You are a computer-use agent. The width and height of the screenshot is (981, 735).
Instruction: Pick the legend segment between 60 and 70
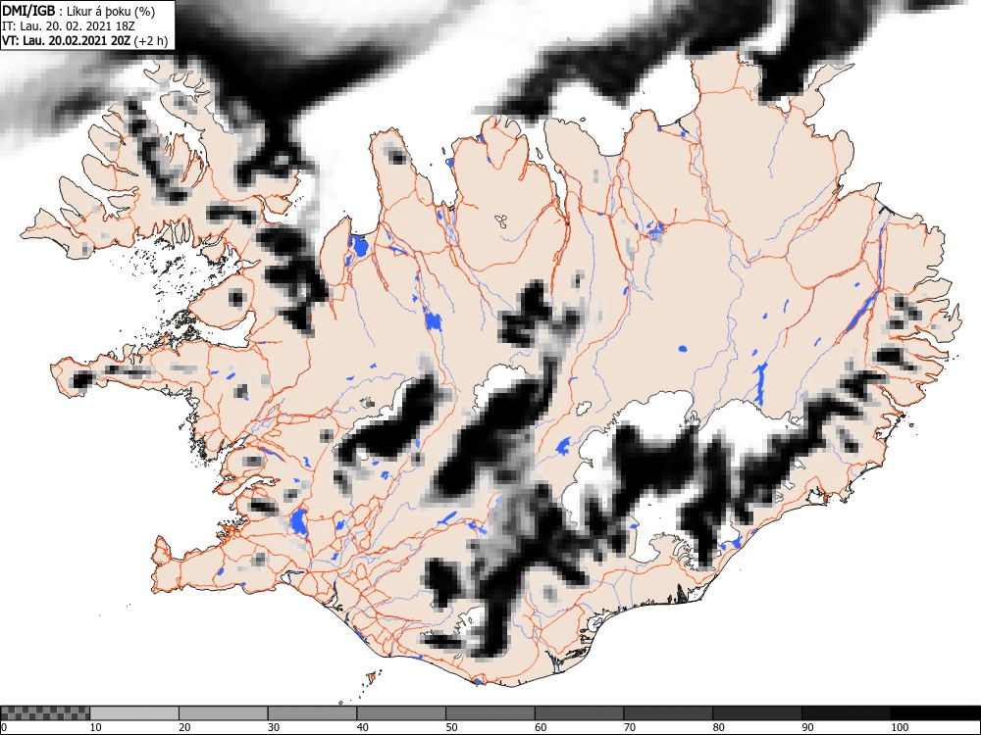[579, 713]
